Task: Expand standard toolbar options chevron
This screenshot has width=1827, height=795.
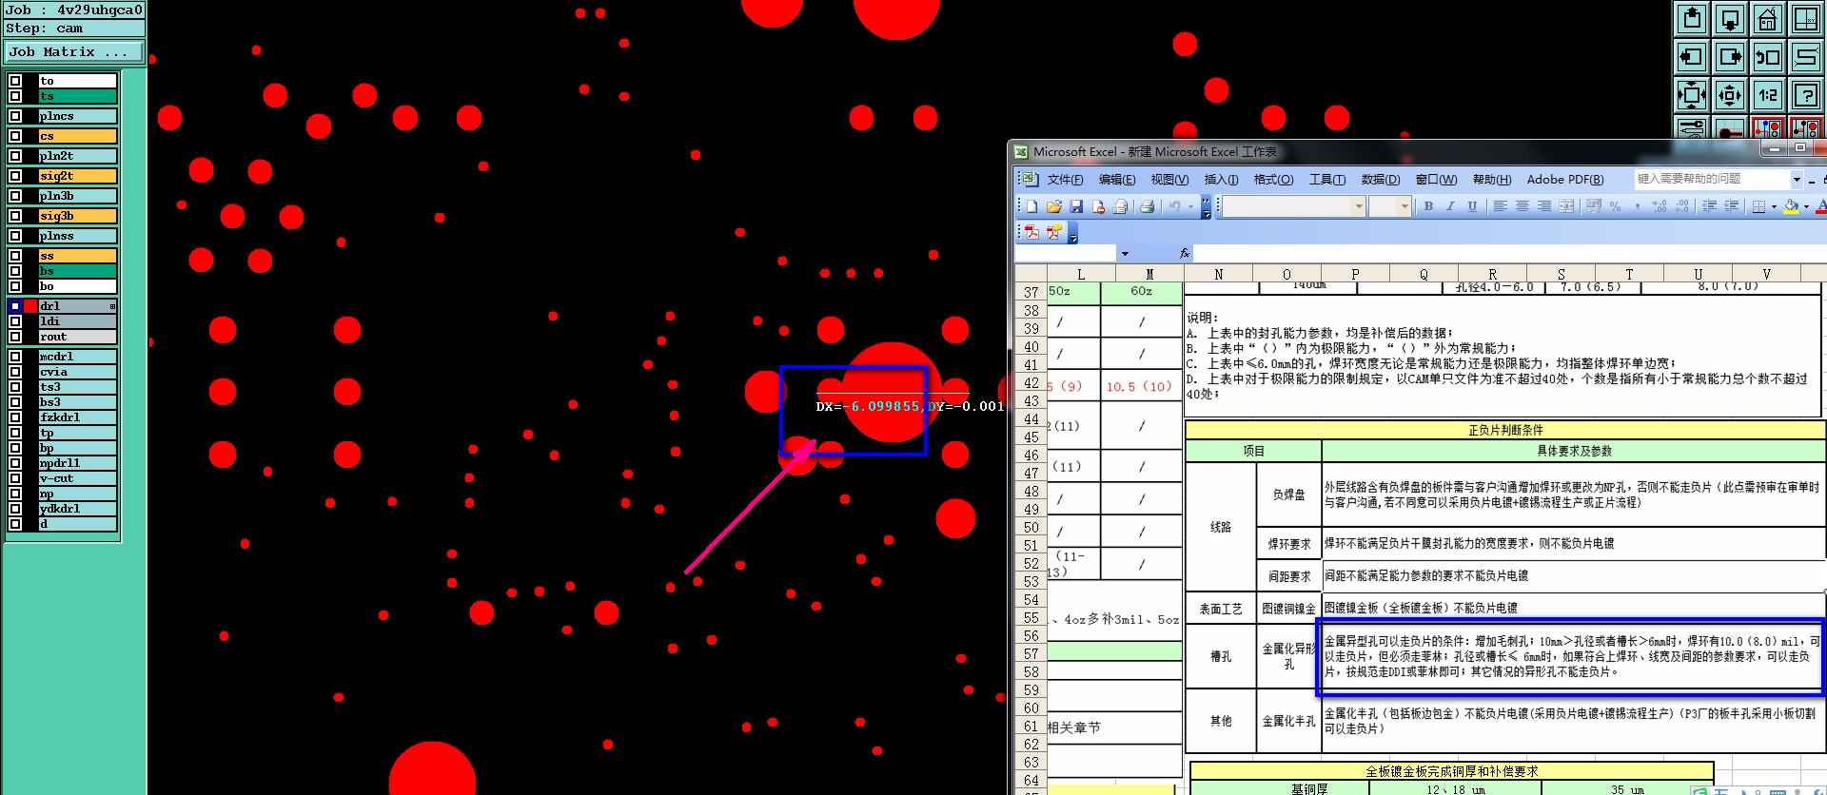Action: [1206, 206]
